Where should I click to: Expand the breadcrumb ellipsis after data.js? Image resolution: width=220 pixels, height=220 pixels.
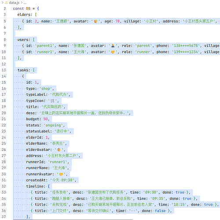[x=25, y=3]
